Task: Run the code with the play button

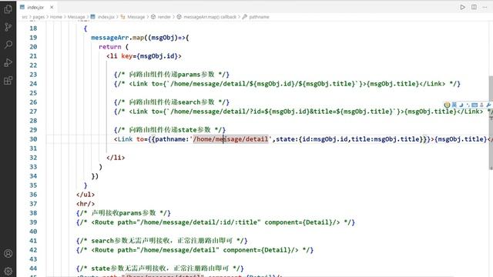Action: [x=462, y=7]
